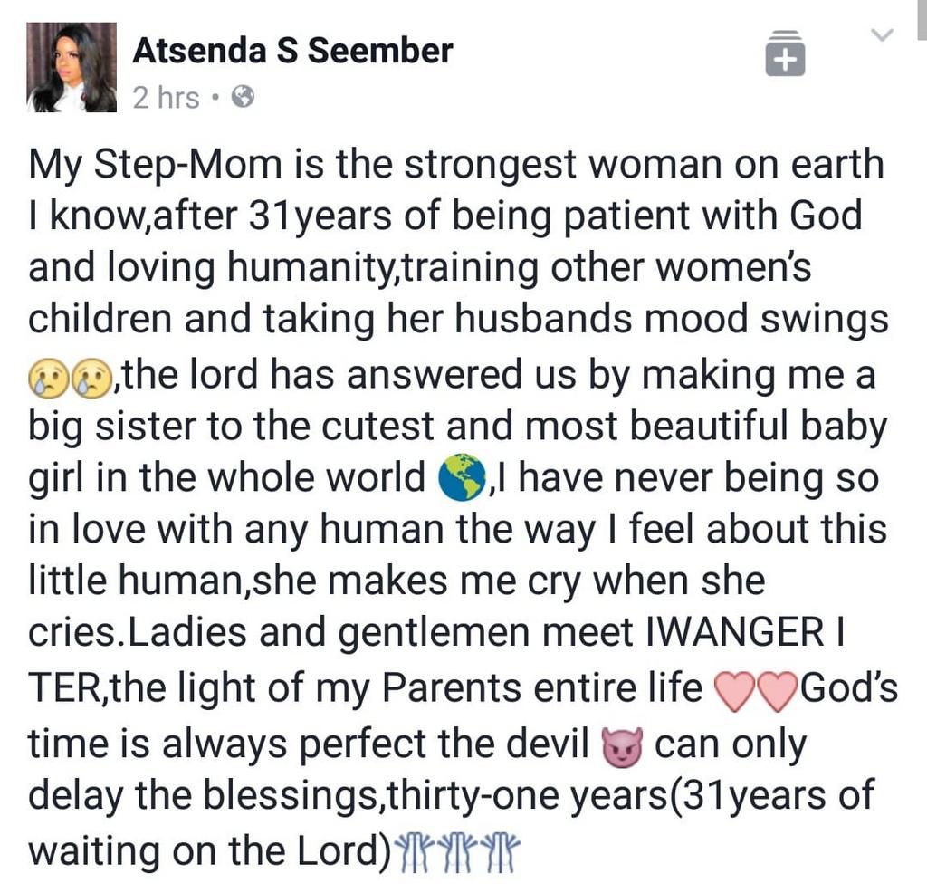This screenshot has width=927, height=893.
Task: Expand the hidden menu via the top-right arrow
Action: tap(881, 34)
